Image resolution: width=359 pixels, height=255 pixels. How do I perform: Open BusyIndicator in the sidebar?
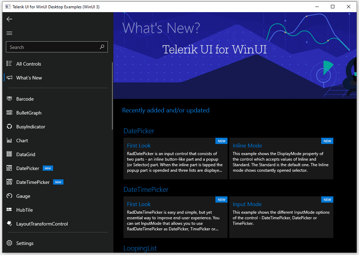tap(31, 127)
